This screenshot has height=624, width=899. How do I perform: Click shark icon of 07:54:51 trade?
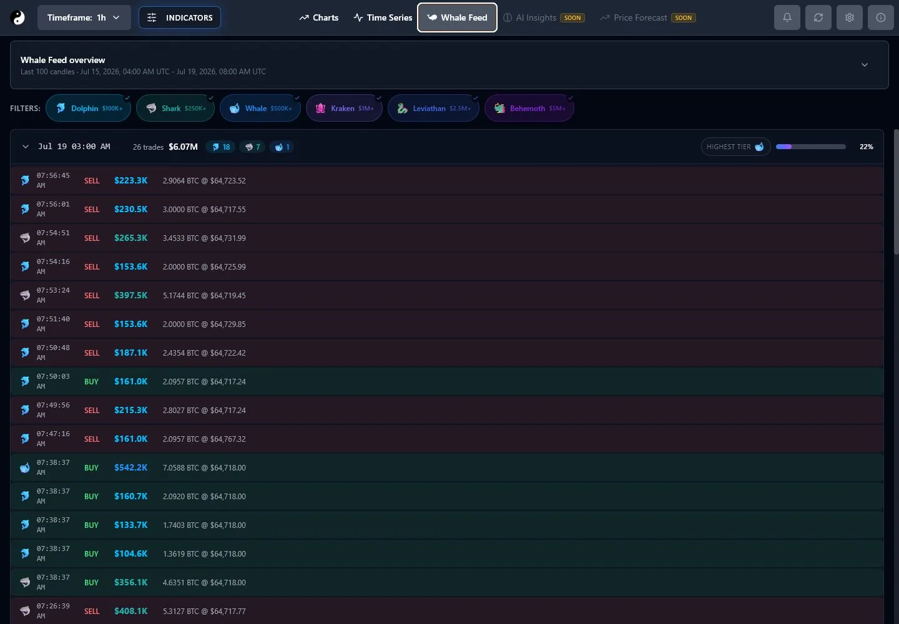[25, 238]
